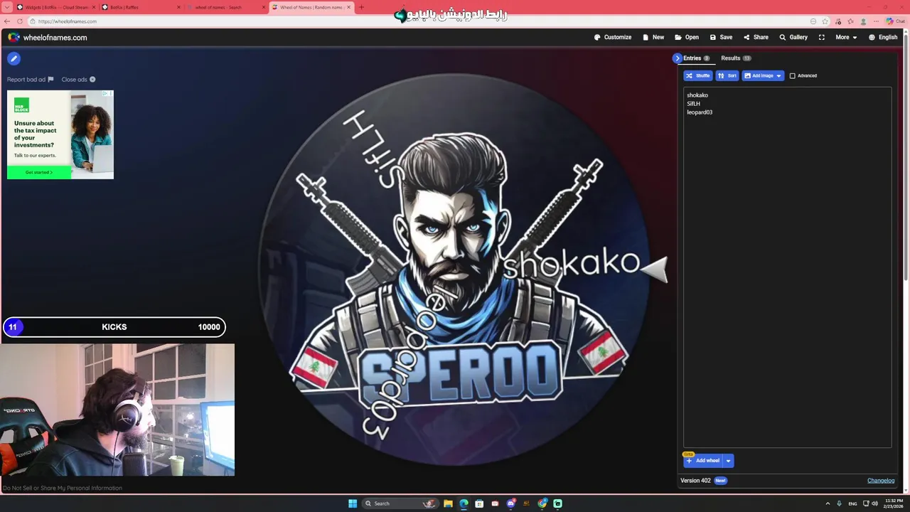910x512 pixels.
Task: Open the Customize wheel settings
Action: tap(613, 37)
